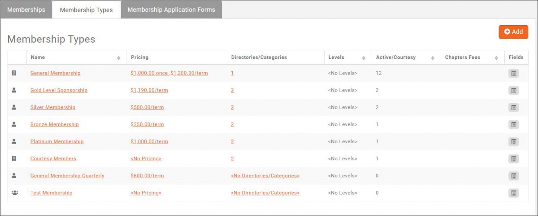Open Fields icon for Bronze Membership row
538x216 pixels.
click(514, 124)
